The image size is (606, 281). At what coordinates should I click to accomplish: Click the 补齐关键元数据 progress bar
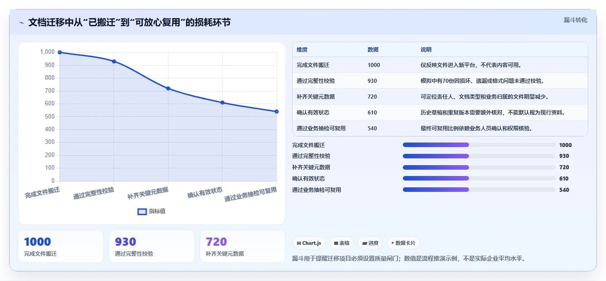coord(479,167)
